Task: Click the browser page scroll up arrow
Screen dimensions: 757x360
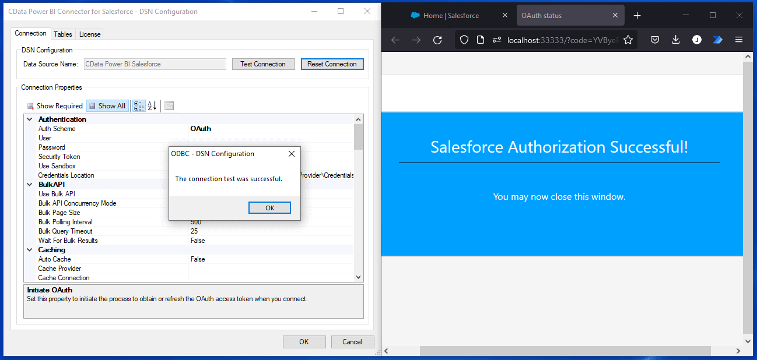Action: [749, 57]
